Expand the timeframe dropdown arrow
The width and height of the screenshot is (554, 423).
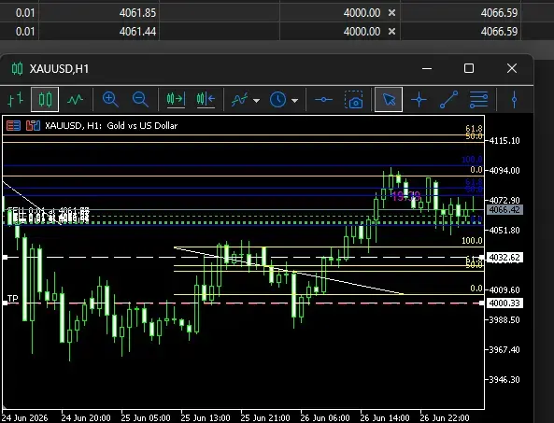coord(294,101)
